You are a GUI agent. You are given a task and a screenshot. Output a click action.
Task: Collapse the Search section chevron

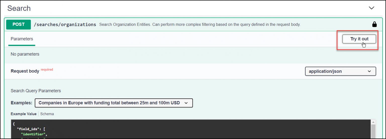click(371, 8)
